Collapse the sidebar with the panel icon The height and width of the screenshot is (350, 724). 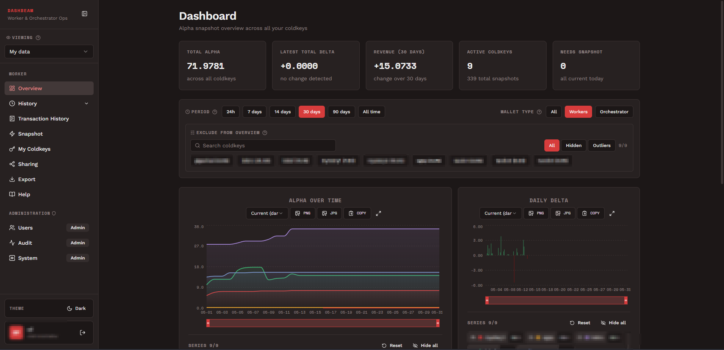point(85,14)
